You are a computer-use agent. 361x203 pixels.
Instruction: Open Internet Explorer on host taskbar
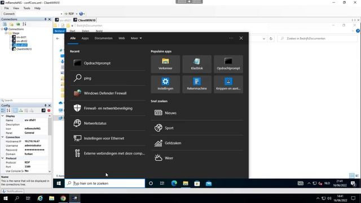click(40, 198)
